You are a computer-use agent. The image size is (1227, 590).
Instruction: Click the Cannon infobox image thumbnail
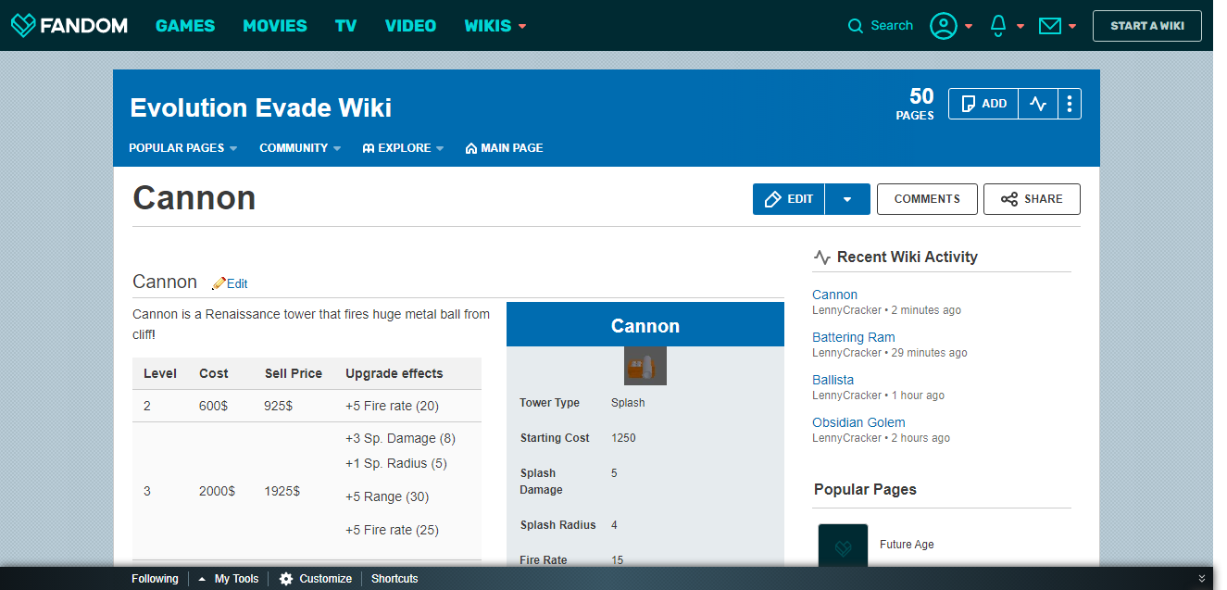click(x=645, y=366)
